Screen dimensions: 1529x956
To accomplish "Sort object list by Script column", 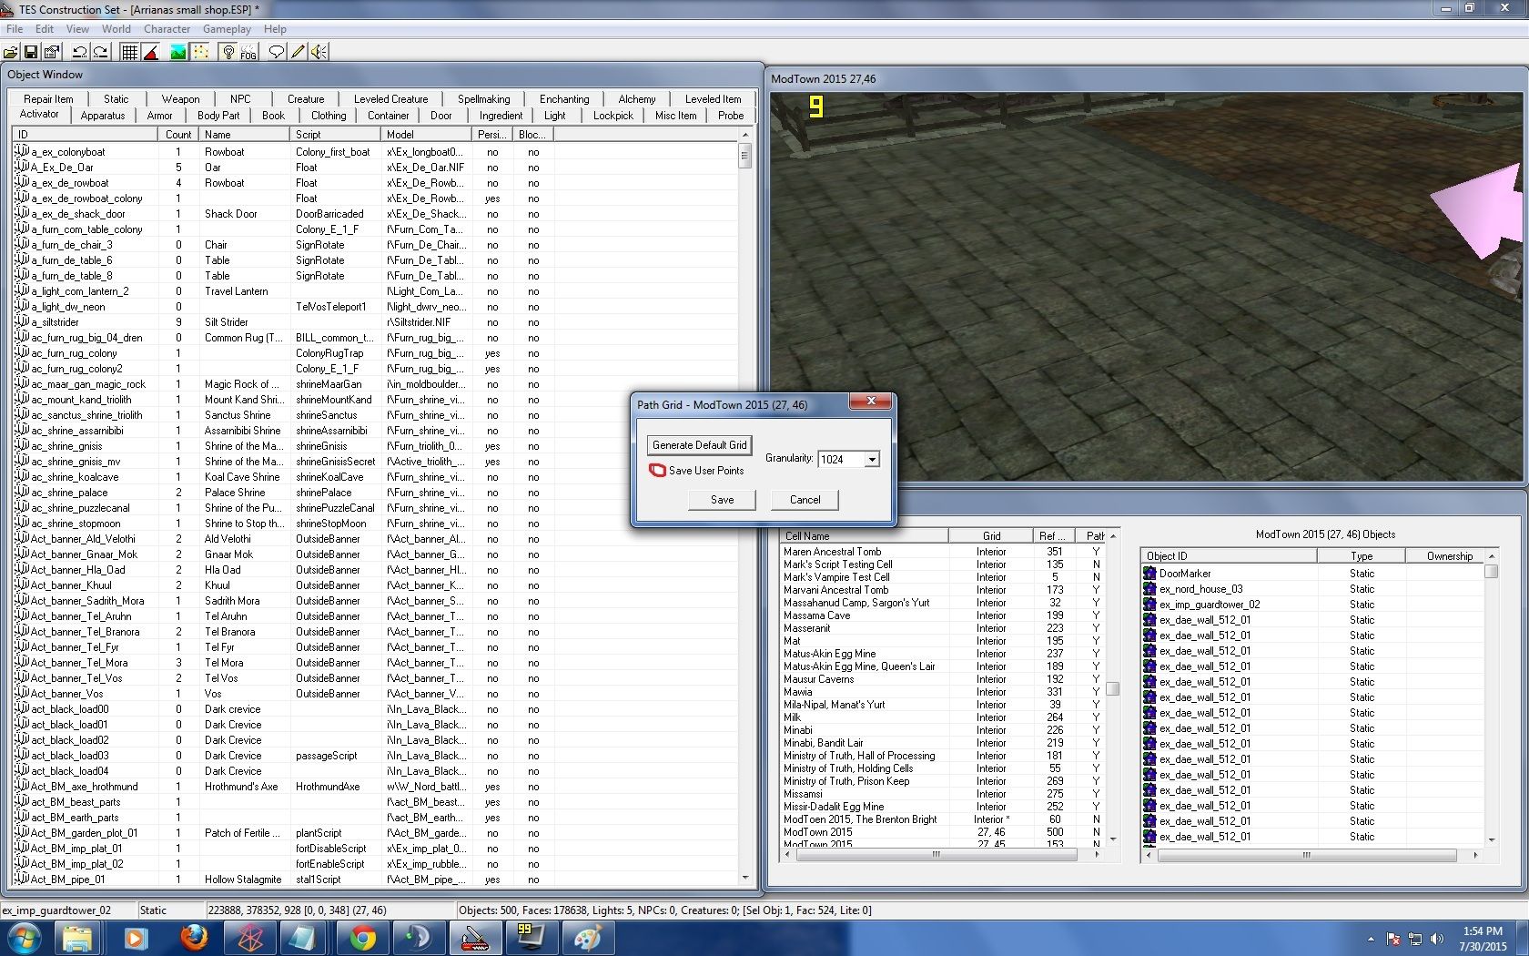I will pos(336,135).
